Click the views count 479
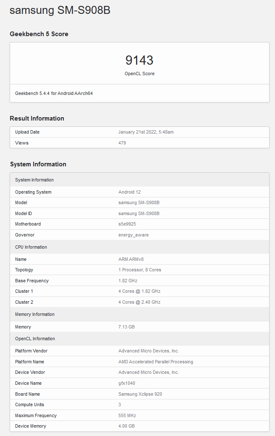This screenshot has width=275, height=436. click(x=122, y=143)
